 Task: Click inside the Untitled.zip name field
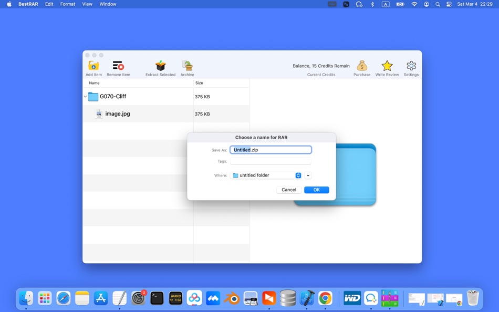(270, 150)
